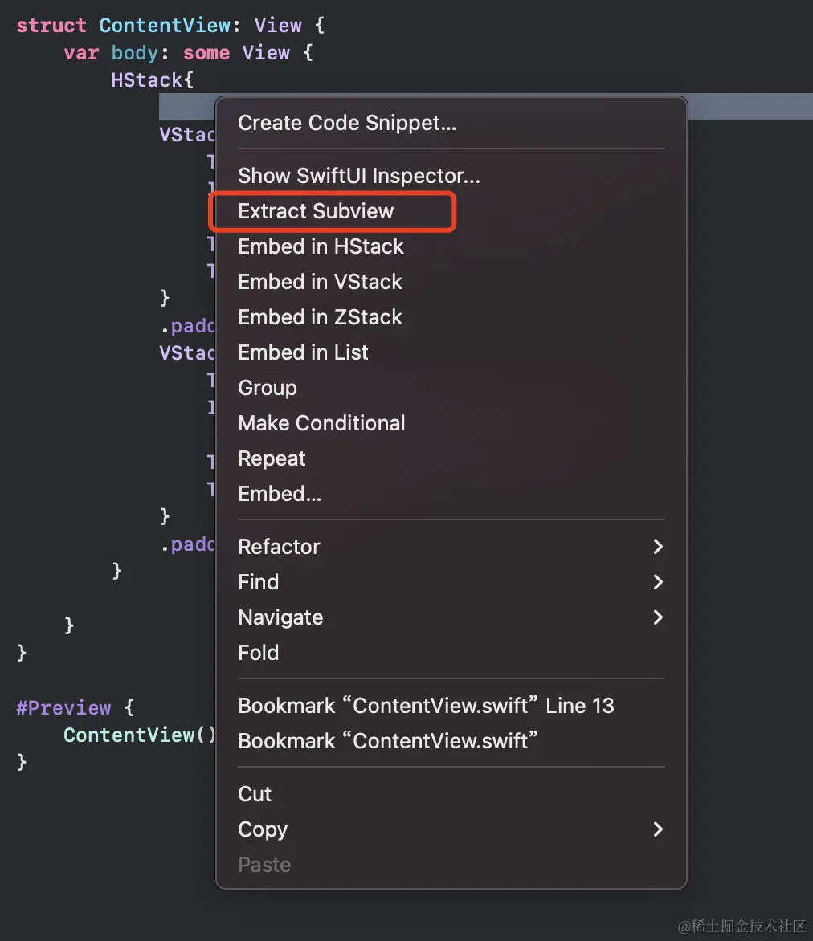Click the #Preview macro in code

(x=63, y=707)
